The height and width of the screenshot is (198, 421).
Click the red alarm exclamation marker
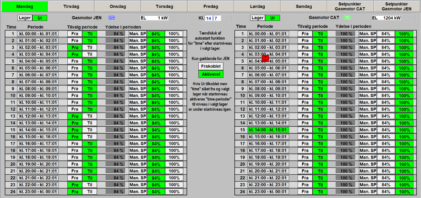click(x=265, y=58)
